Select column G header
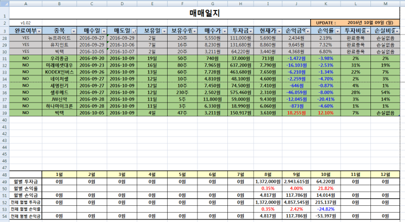This screenshot has width=405, height=222. tap(213, 4)
